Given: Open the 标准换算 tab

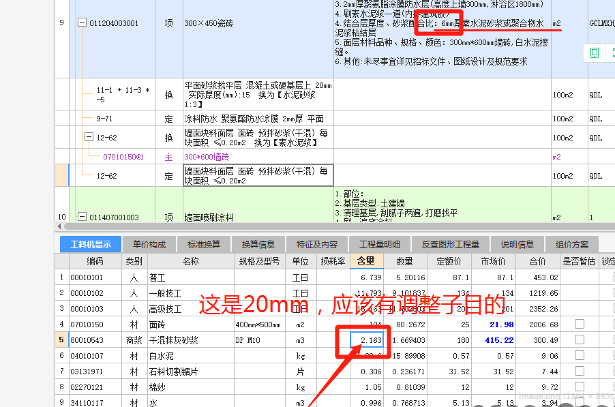Looking at the screenshot, I should 204,244.
